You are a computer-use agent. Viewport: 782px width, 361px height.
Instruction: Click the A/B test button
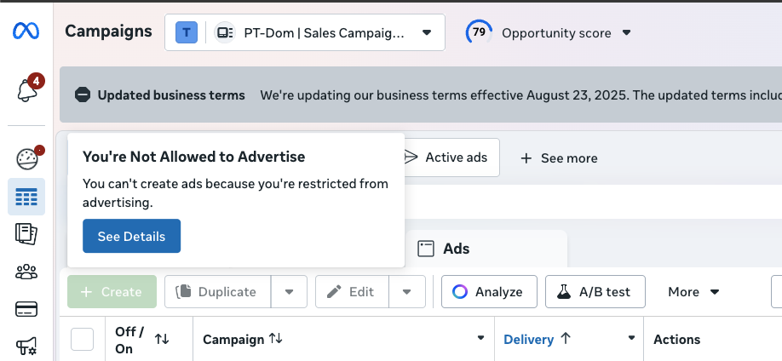595,292
